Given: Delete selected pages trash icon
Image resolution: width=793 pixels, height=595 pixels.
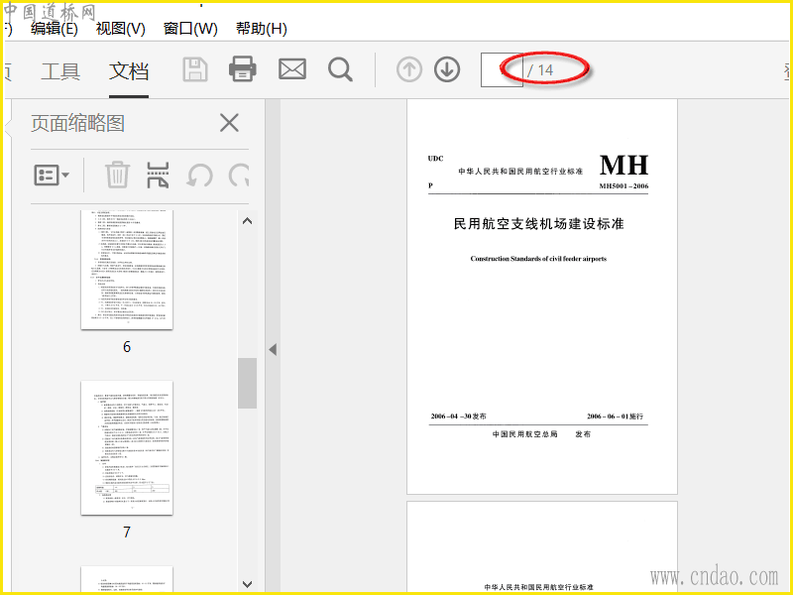Looking at the screenshot, I should [118, 176].
